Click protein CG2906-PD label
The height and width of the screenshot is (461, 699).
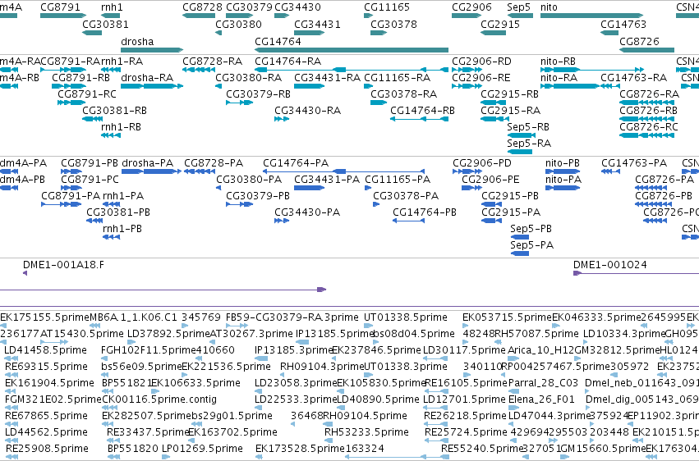tap(482, 163)
